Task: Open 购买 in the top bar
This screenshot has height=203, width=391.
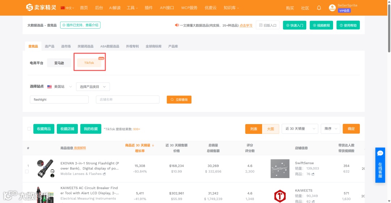Action: 290,8
